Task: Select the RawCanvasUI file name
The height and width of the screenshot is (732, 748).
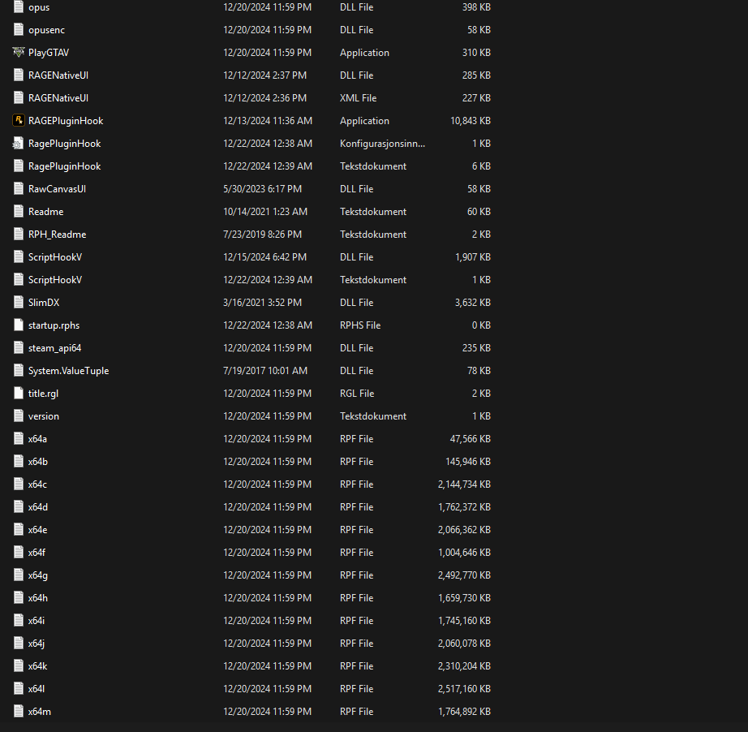Action: [x=57, y=189]
